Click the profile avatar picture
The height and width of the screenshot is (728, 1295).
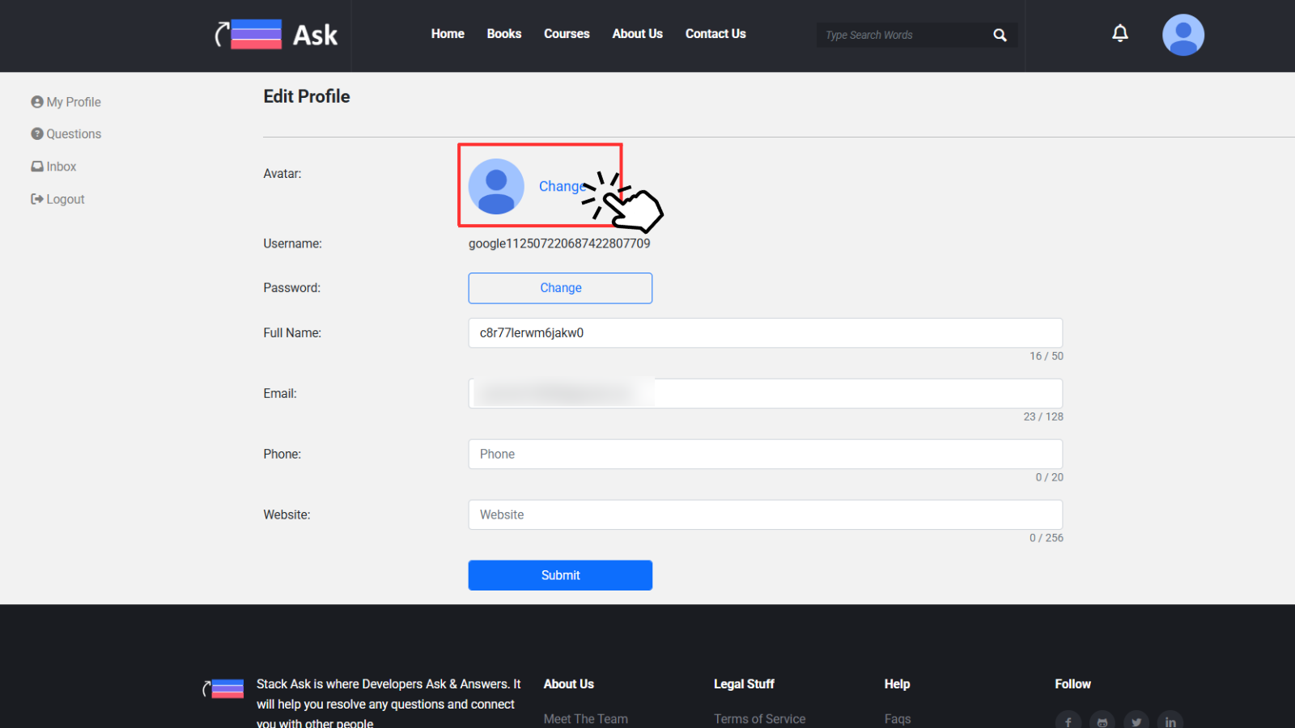click(496, 186)
